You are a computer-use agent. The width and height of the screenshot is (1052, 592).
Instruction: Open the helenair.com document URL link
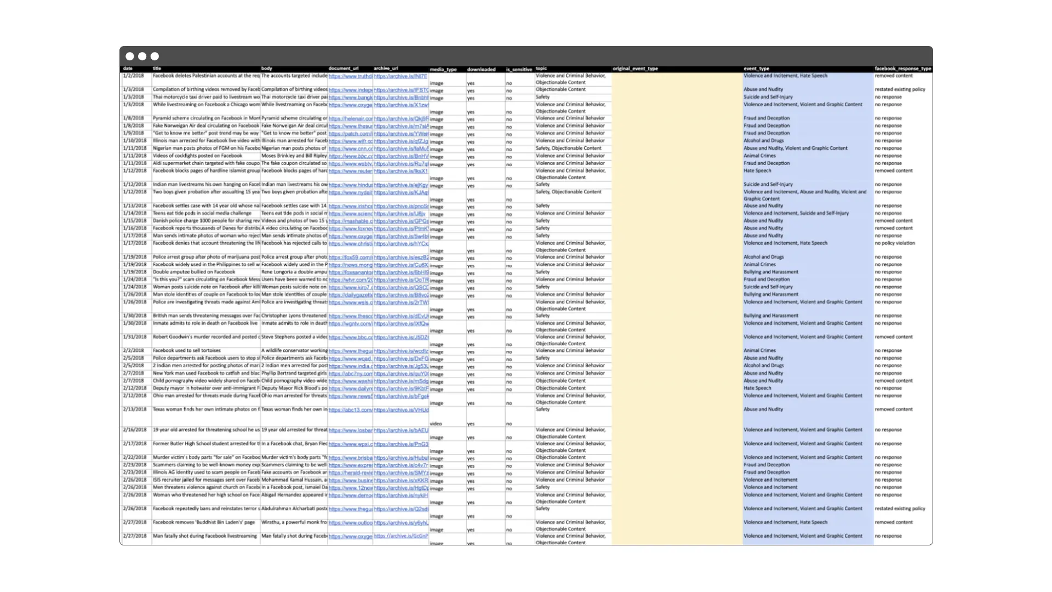tap(350, 118)
